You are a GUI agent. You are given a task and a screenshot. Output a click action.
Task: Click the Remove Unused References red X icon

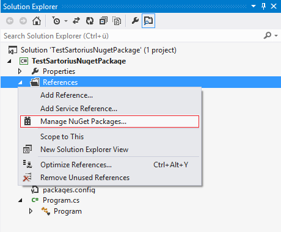pos(27,177)
